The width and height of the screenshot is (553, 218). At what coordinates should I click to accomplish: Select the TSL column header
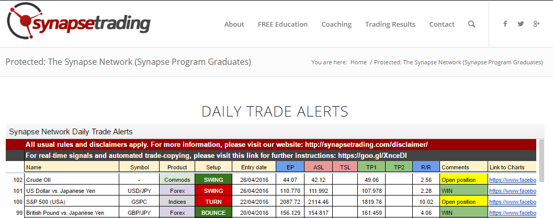[345, 167]
